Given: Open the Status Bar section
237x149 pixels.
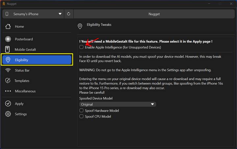Looking at the screenshot, I should (37, 70).
